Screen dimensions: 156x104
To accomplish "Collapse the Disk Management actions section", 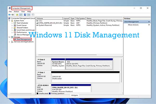I will click(x=149, y=22).
